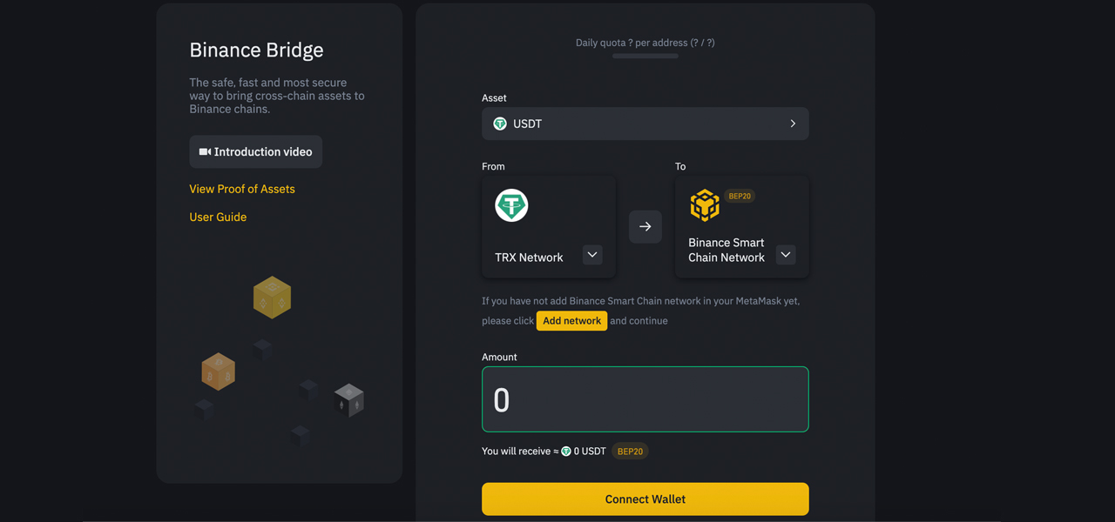Click the gold BNB cube illustration

pos(272,298)
